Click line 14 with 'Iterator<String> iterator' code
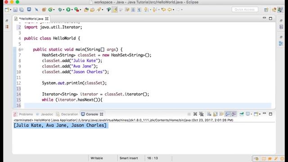Screen dimensions: 288x162 (x=95, y=94)
